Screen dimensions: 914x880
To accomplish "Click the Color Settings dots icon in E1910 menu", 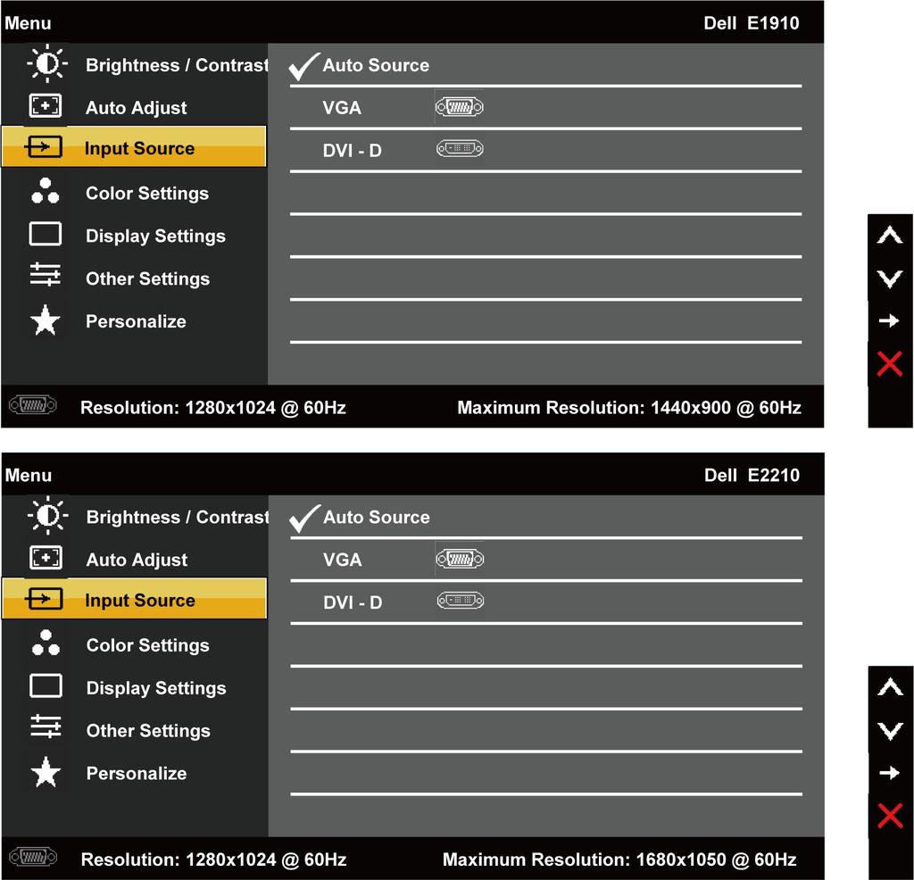I will point(46,191).
